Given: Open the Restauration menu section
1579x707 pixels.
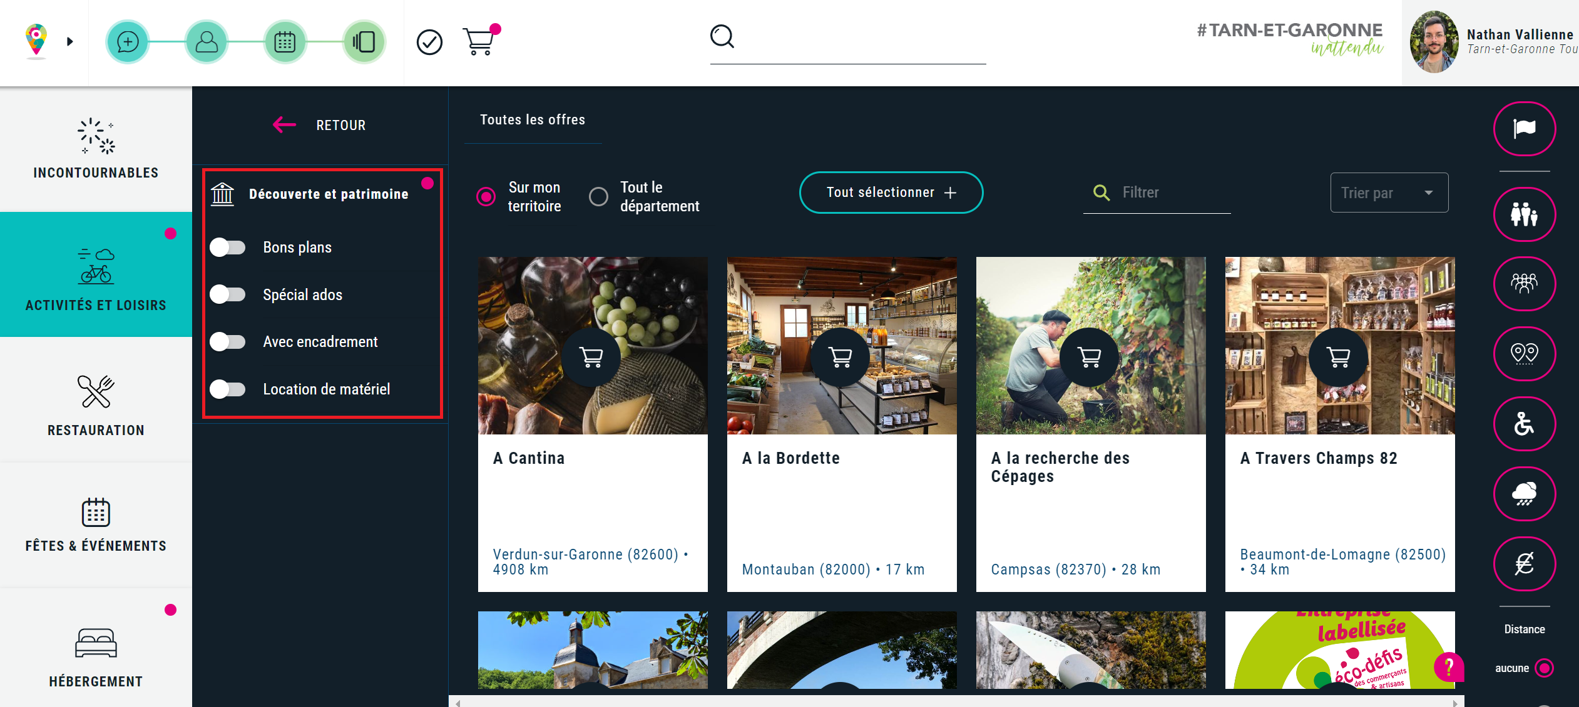Looking at the screenshot, I should click(x=96, y=403).
